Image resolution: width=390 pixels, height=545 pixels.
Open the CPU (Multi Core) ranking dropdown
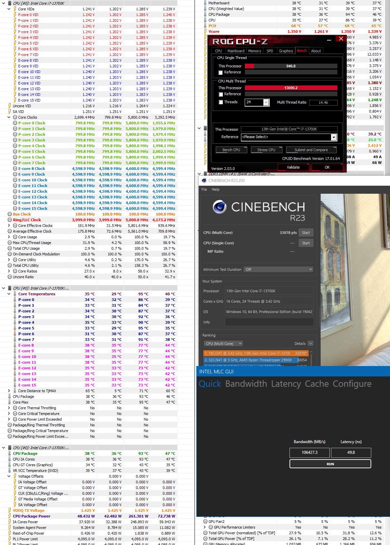click(x=223, y=344)
